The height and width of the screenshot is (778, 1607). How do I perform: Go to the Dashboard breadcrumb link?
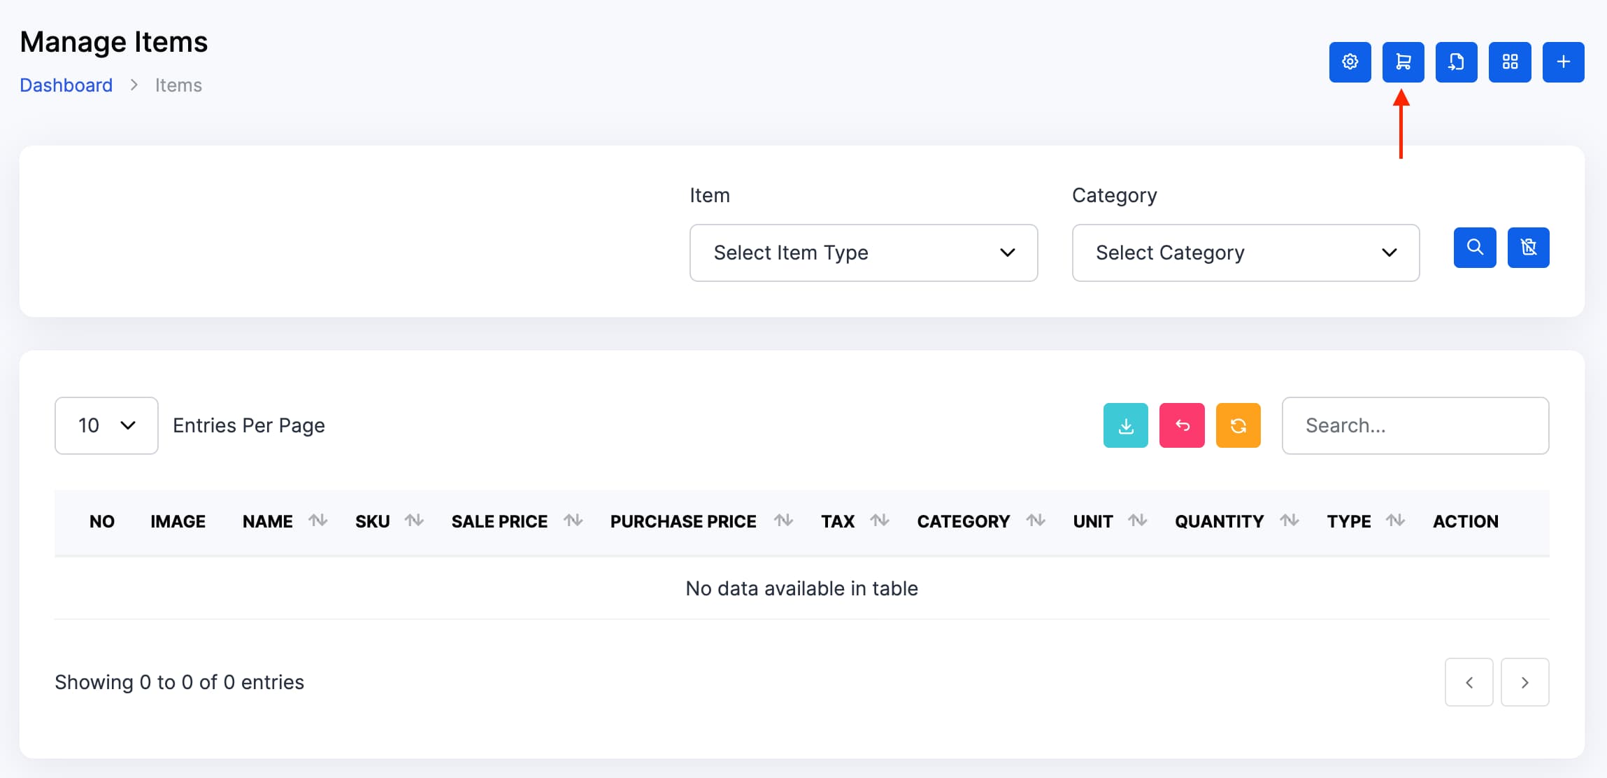[x=66, y=85]
